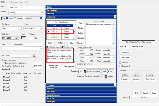The image size is (159, 106).
Task: Open the Color dropdown
Action: [x=42, y=28]
